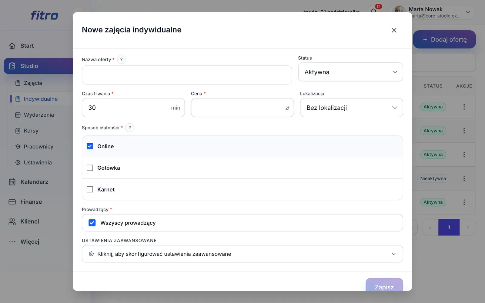Click the Klienci people icon
Image resolution: width=485 pixels, height=303 pixels.
pyautogui.click(x=12, y=221)
